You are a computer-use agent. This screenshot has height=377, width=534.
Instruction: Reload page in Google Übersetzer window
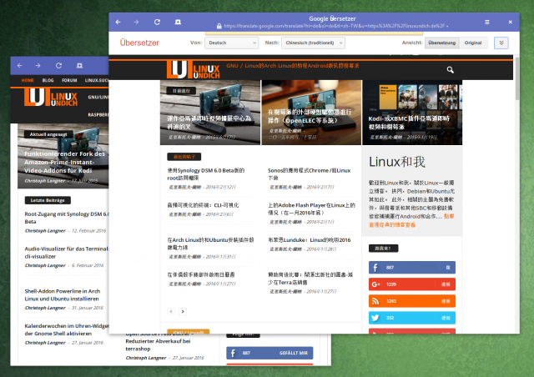[x=157, y=23]
